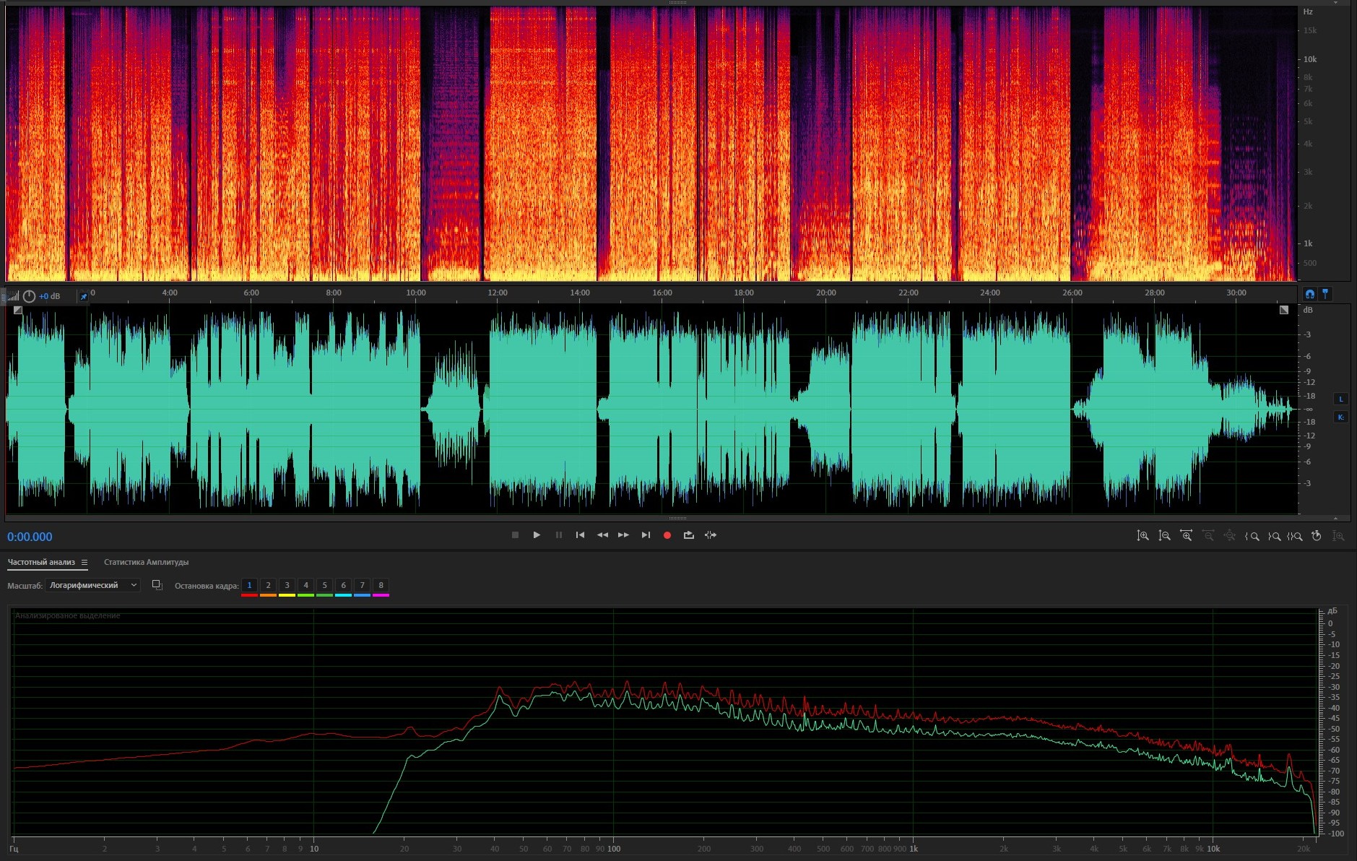Click hold frame button 5
This screenshot has width=1357, height=861.
click(324, 586)
